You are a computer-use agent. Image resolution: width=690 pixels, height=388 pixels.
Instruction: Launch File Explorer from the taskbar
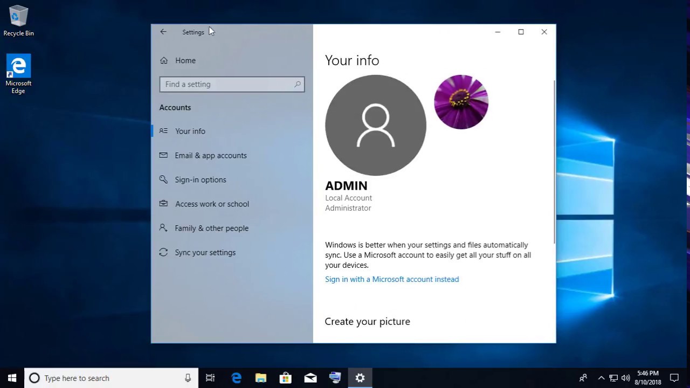point(261,378)
